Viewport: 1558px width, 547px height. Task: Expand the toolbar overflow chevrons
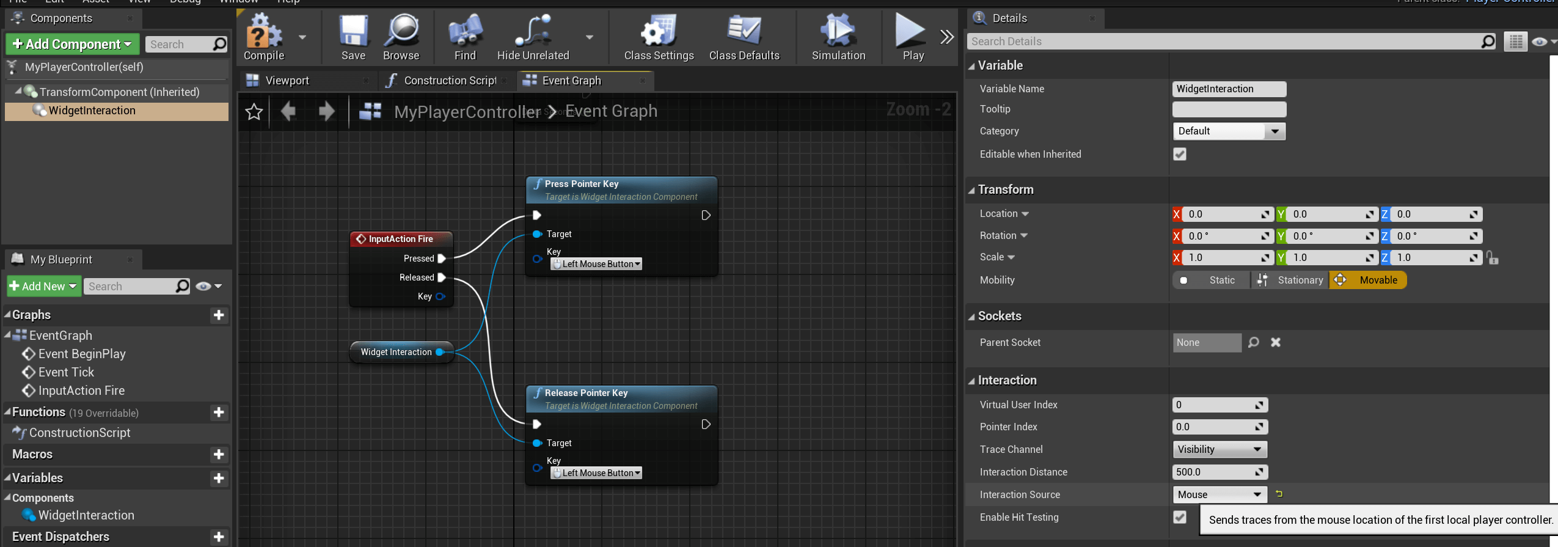click(946, 37)
